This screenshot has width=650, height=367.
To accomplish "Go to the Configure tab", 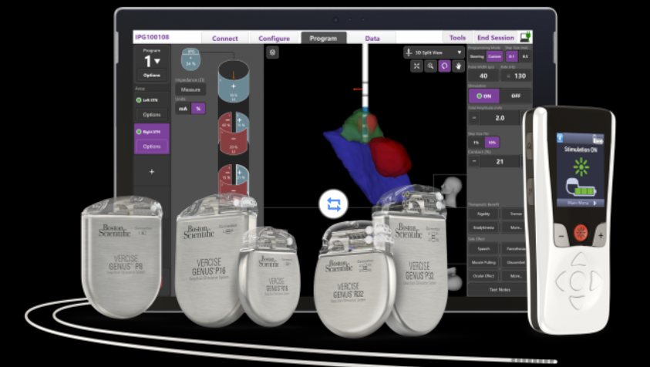I will (274, 38).
